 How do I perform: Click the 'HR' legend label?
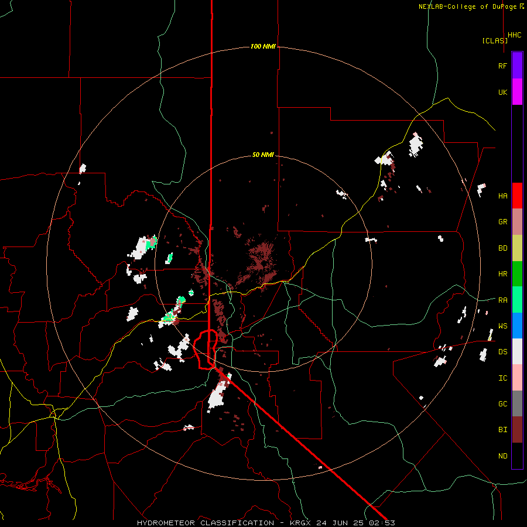click(502, 274)
